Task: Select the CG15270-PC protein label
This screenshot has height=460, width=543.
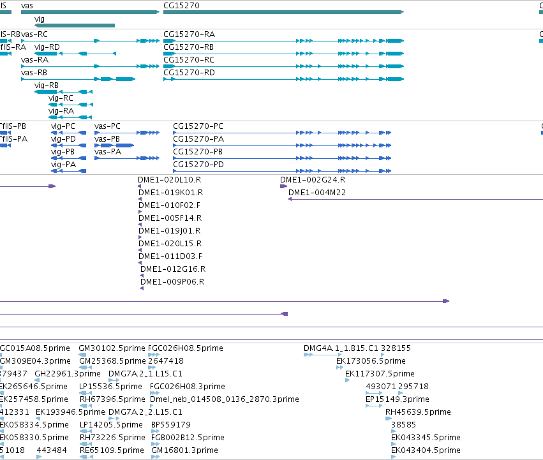Action: [x=198, y=126]
